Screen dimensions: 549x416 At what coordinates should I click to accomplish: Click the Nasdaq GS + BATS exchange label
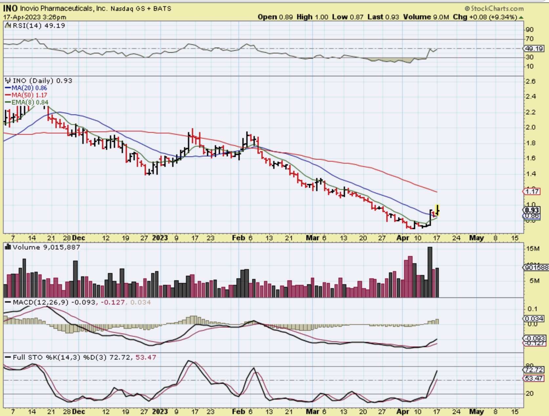141,9
